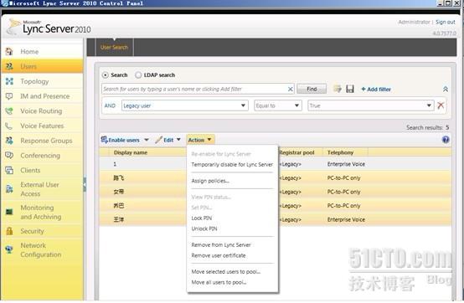Select the Search radio button
This screenshot has width=464, height=303.
(105, 75)
